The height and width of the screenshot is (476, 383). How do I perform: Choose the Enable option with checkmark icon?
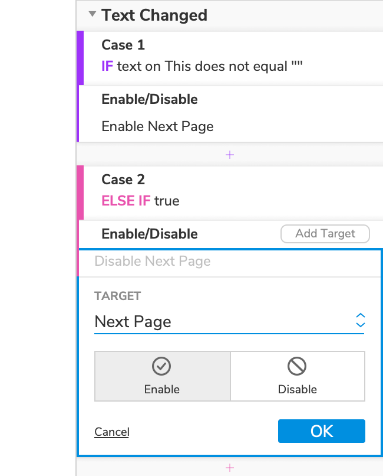point(162,376)
